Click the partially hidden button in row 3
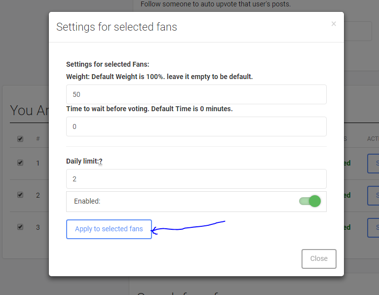Image resolution: width=379 pixels, height=295 pixels. click(373, 228)
